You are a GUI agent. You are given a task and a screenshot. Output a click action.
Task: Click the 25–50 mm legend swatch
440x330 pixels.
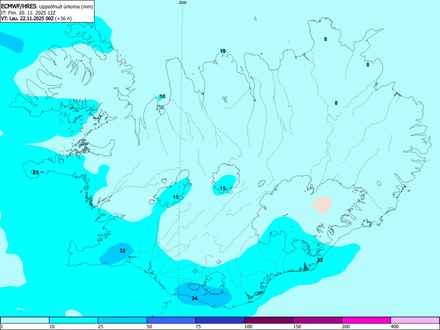[x=122, y=320]
